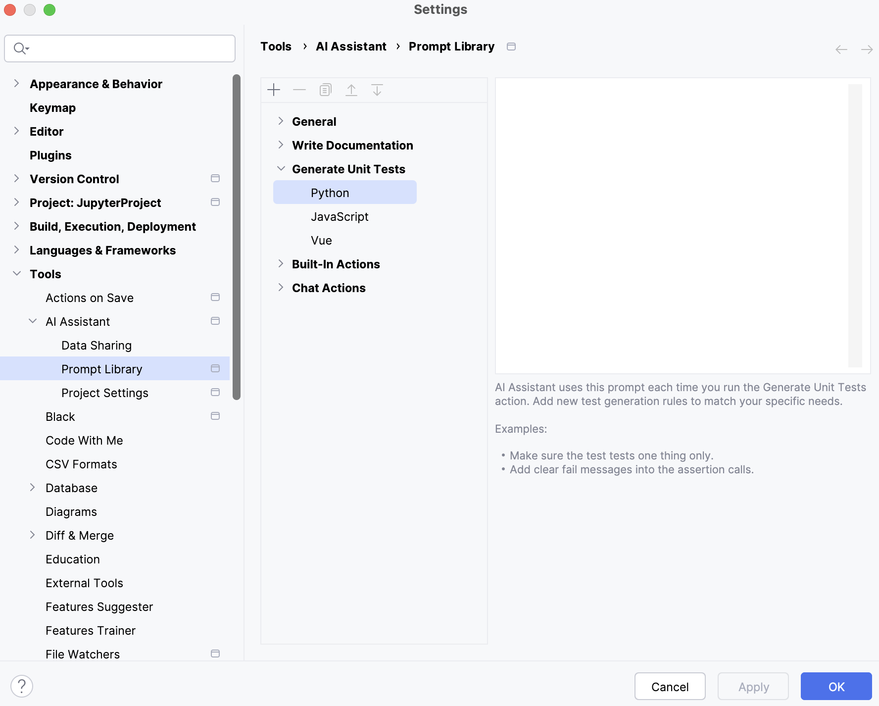Click the upward arrow toolbar icon
Screen dimensions: 879x706
pyautogui.click(x=351, y=90)
